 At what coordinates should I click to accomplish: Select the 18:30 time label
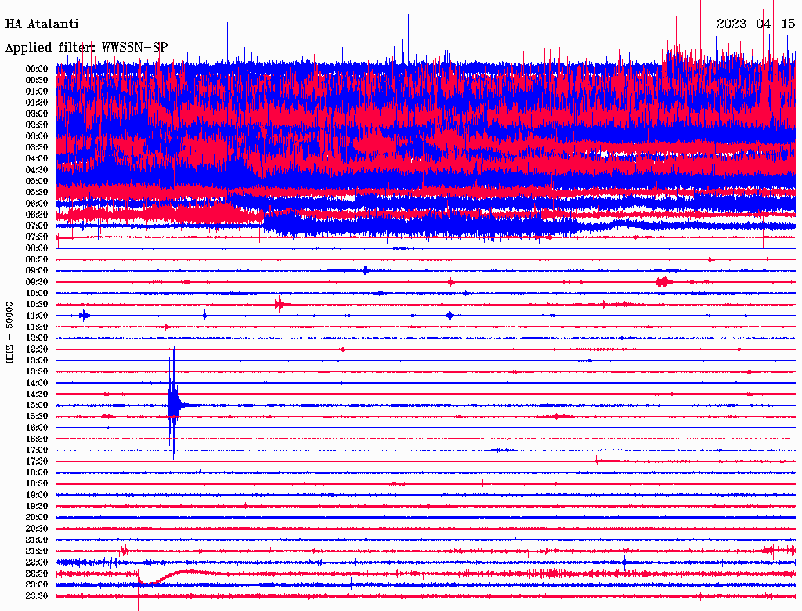coord(37,483)
